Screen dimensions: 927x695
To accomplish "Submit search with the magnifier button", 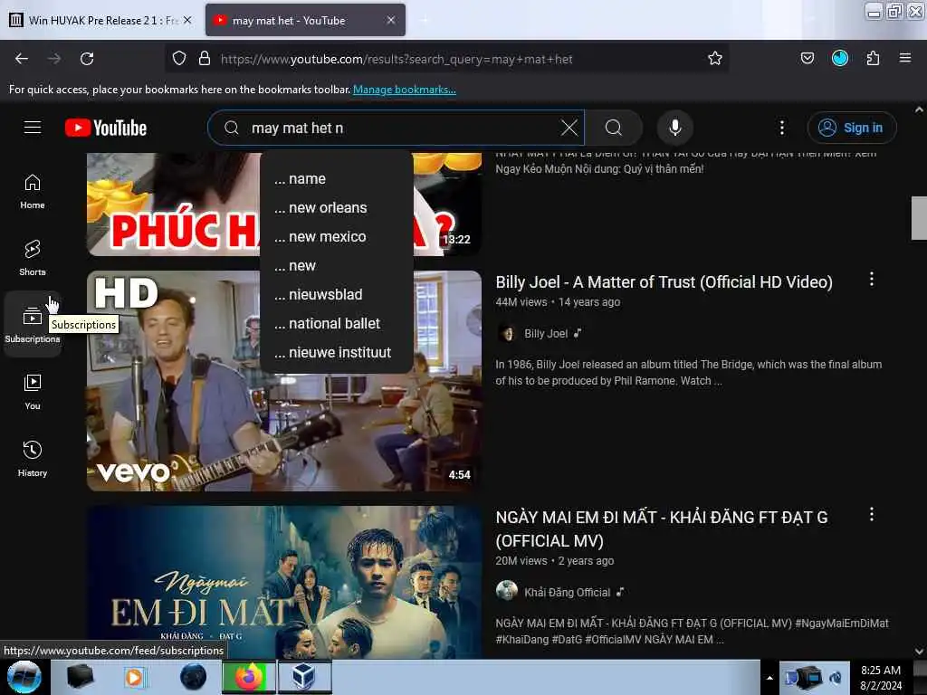I will 614,128.
